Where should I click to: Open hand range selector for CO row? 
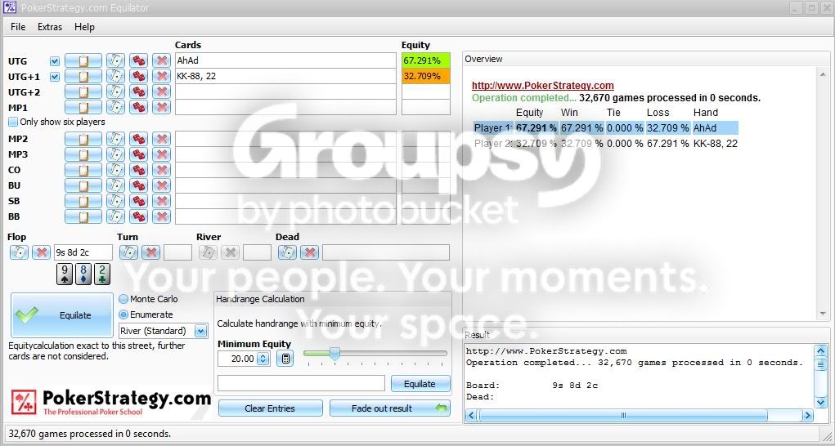[x=83, y=170]
